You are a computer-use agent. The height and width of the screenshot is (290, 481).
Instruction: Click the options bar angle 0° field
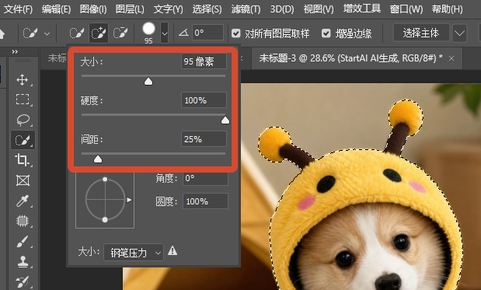click(x=207, y=32)
